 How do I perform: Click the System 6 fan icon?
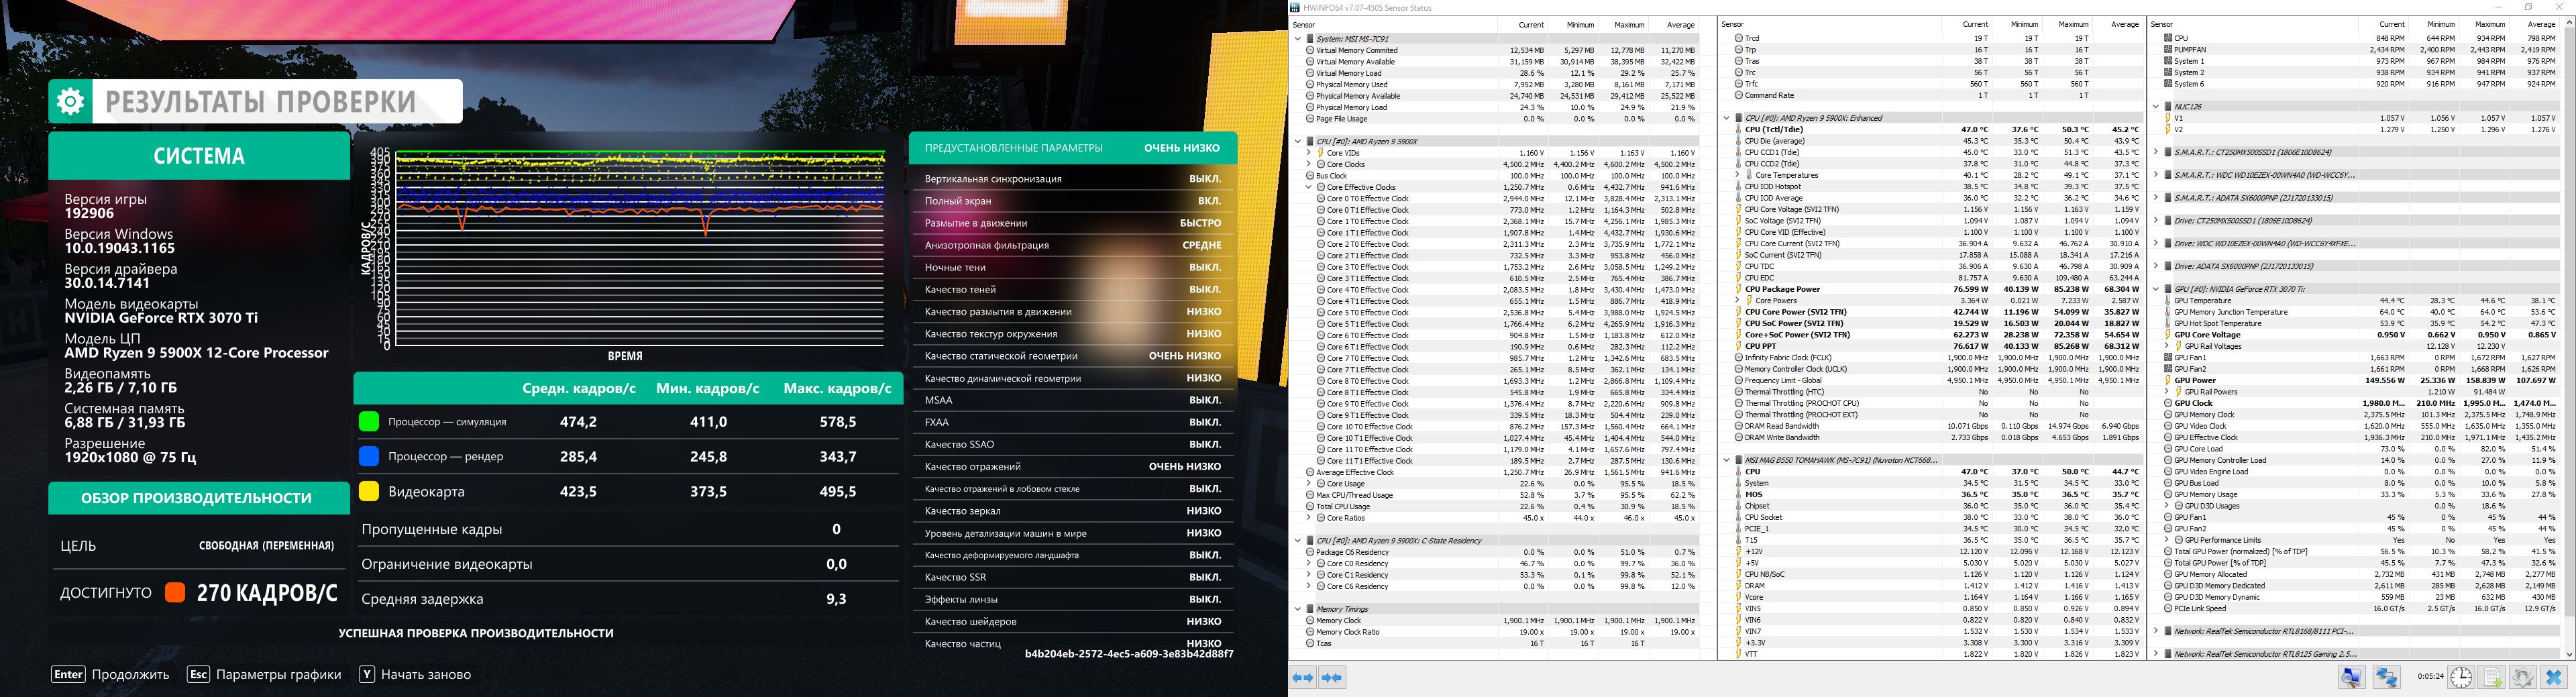point(2168,84)
